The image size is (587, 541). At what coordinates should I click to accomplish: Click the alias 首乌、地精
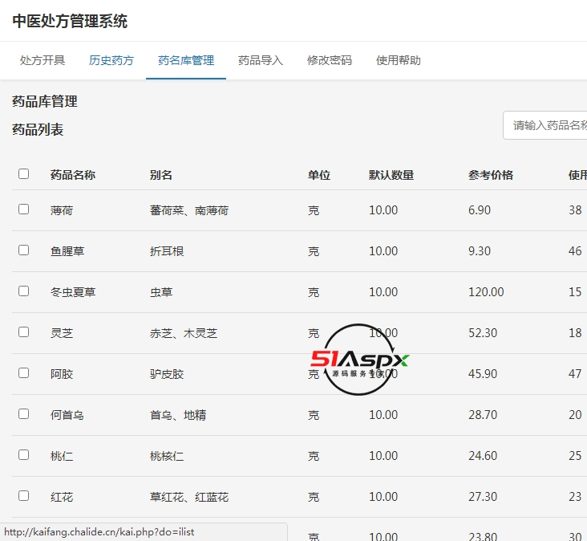178,415
